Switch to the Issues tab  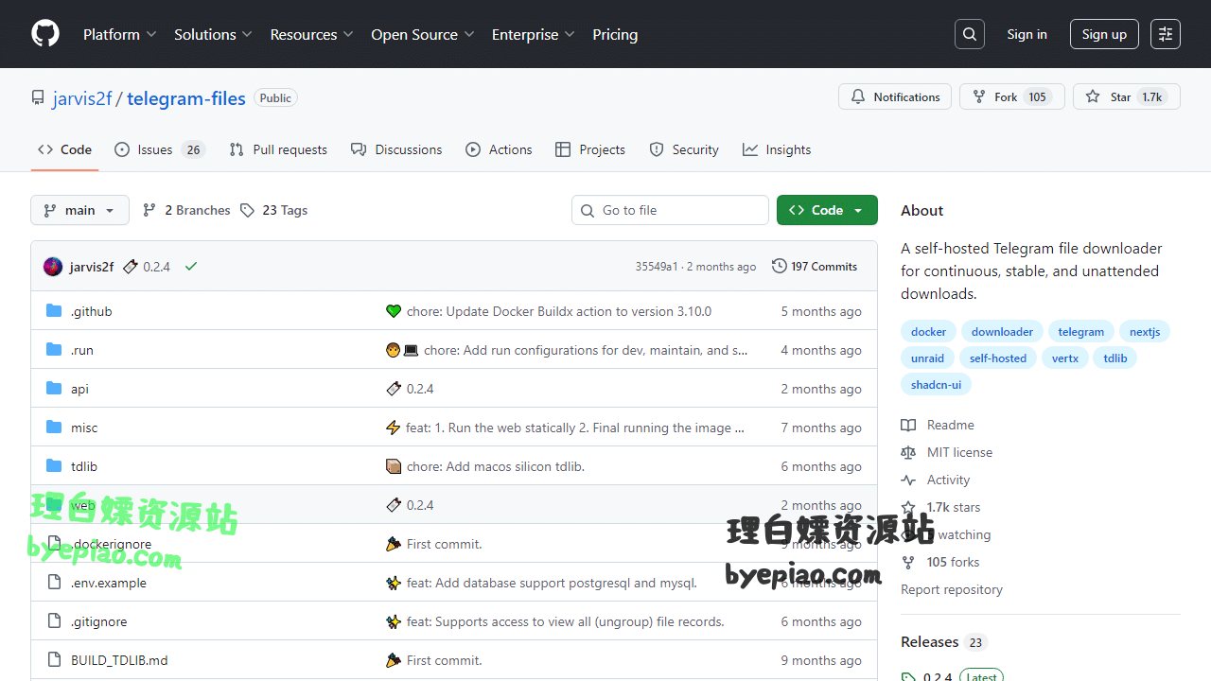pos(160,149)
